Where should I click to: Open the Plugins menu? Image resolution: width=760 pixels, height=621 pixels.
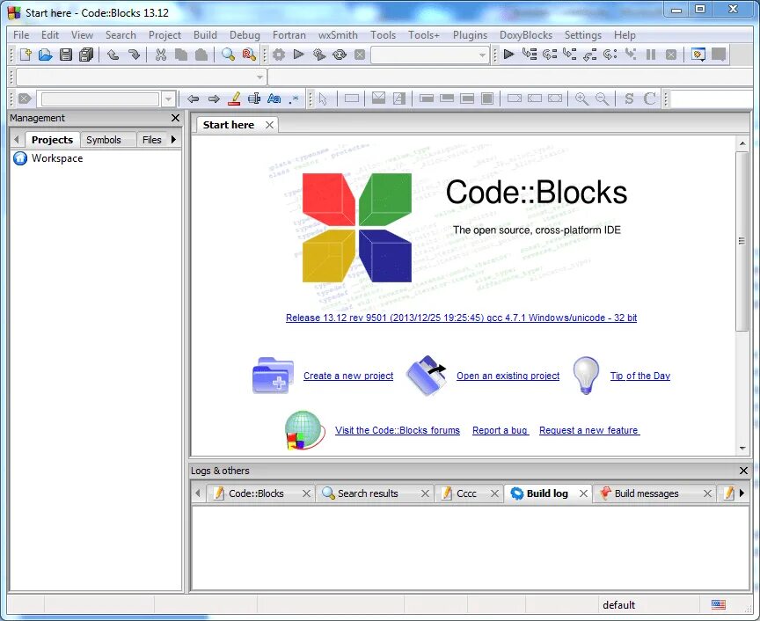[x=470, y=35]
